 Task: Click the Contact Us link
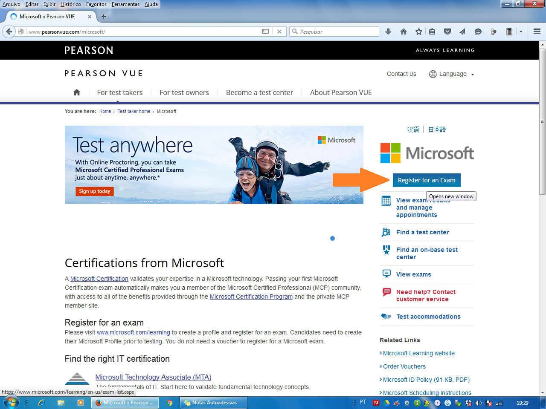click(401, 74)
